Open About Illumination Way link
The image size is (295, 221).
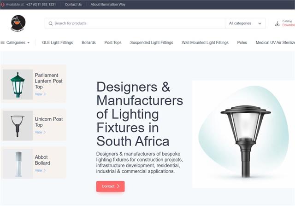click(x=108, y=5)
